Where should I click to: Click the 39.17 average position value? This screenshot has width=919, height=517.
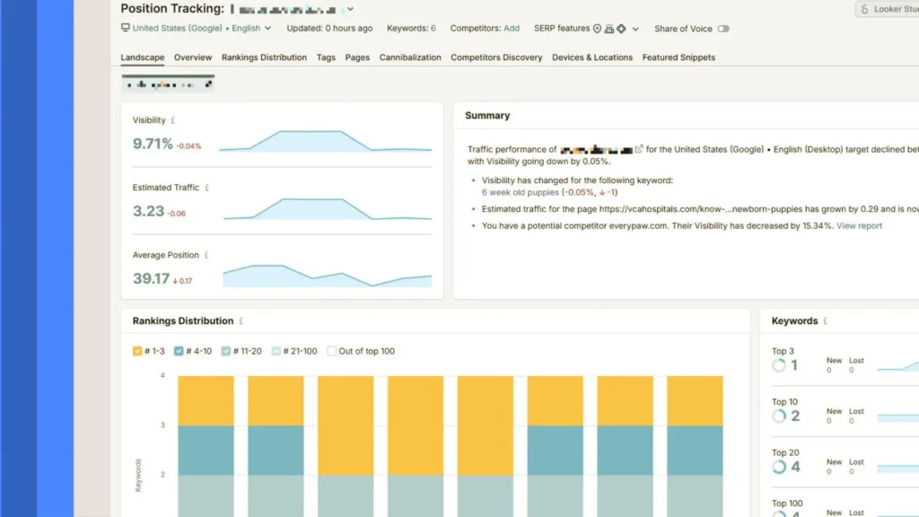(151, 278)
